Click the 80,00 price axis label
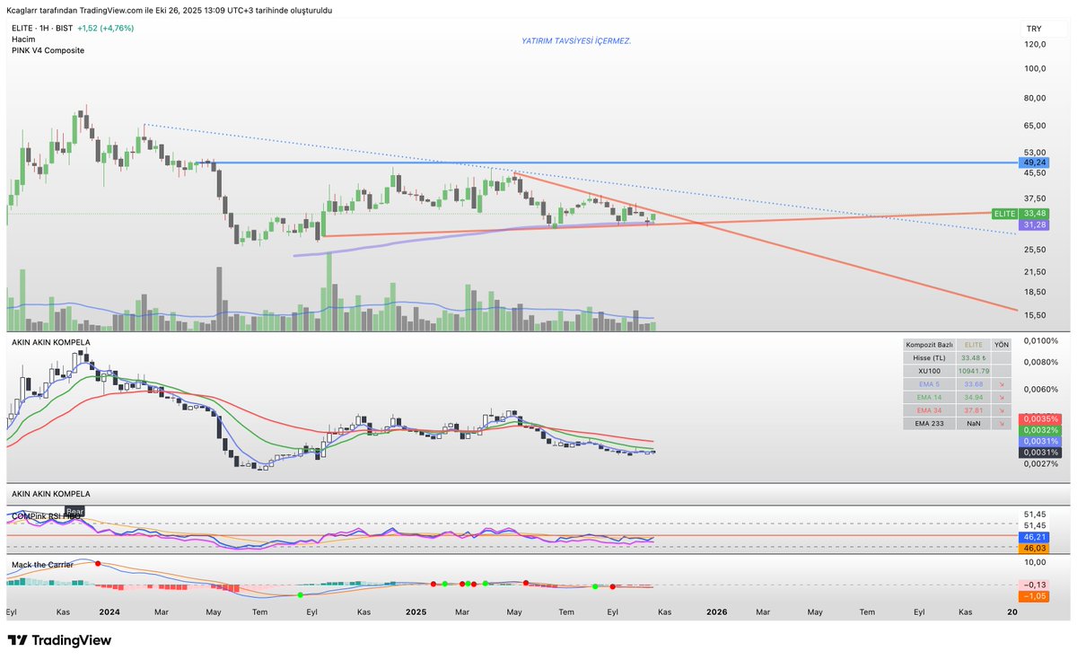 point(1035,98)
